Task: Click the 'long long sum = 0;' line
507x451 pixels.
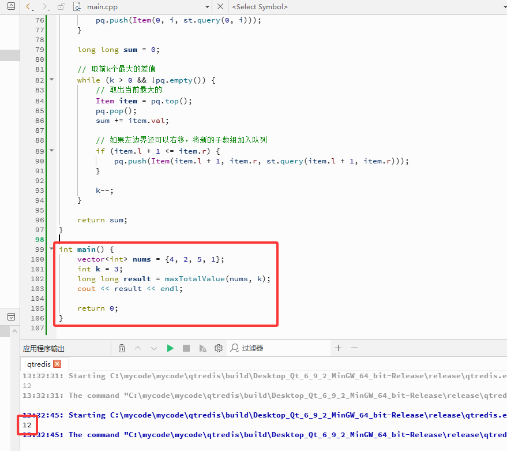Action: [x=118, y=50]
